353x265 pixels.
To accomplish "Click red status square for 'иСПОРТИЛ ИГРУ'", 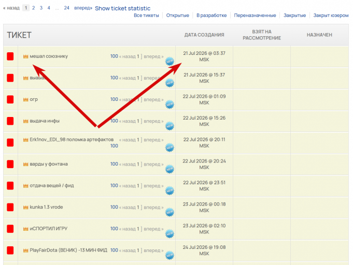I will point(10,229).
